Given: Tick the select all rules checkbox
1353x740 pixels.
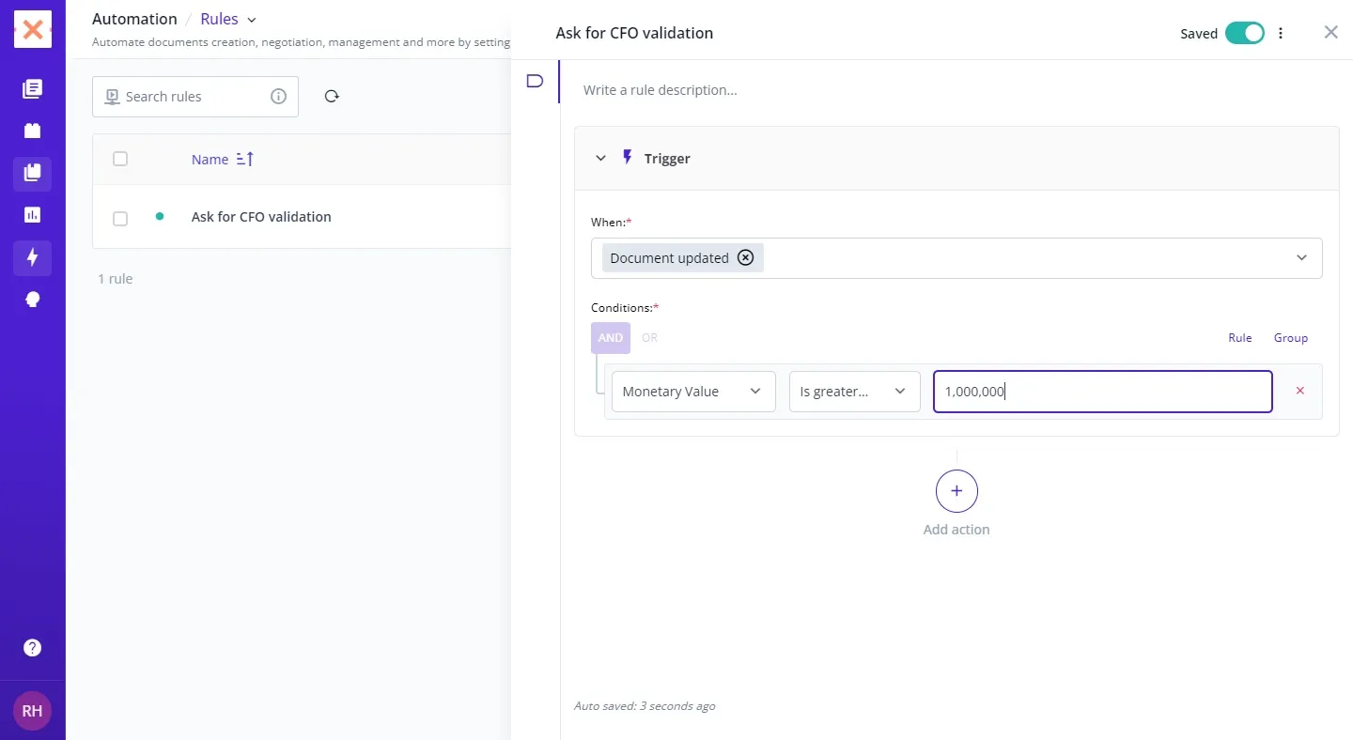Looking at the screenshot, I should [x=120, y=159].
